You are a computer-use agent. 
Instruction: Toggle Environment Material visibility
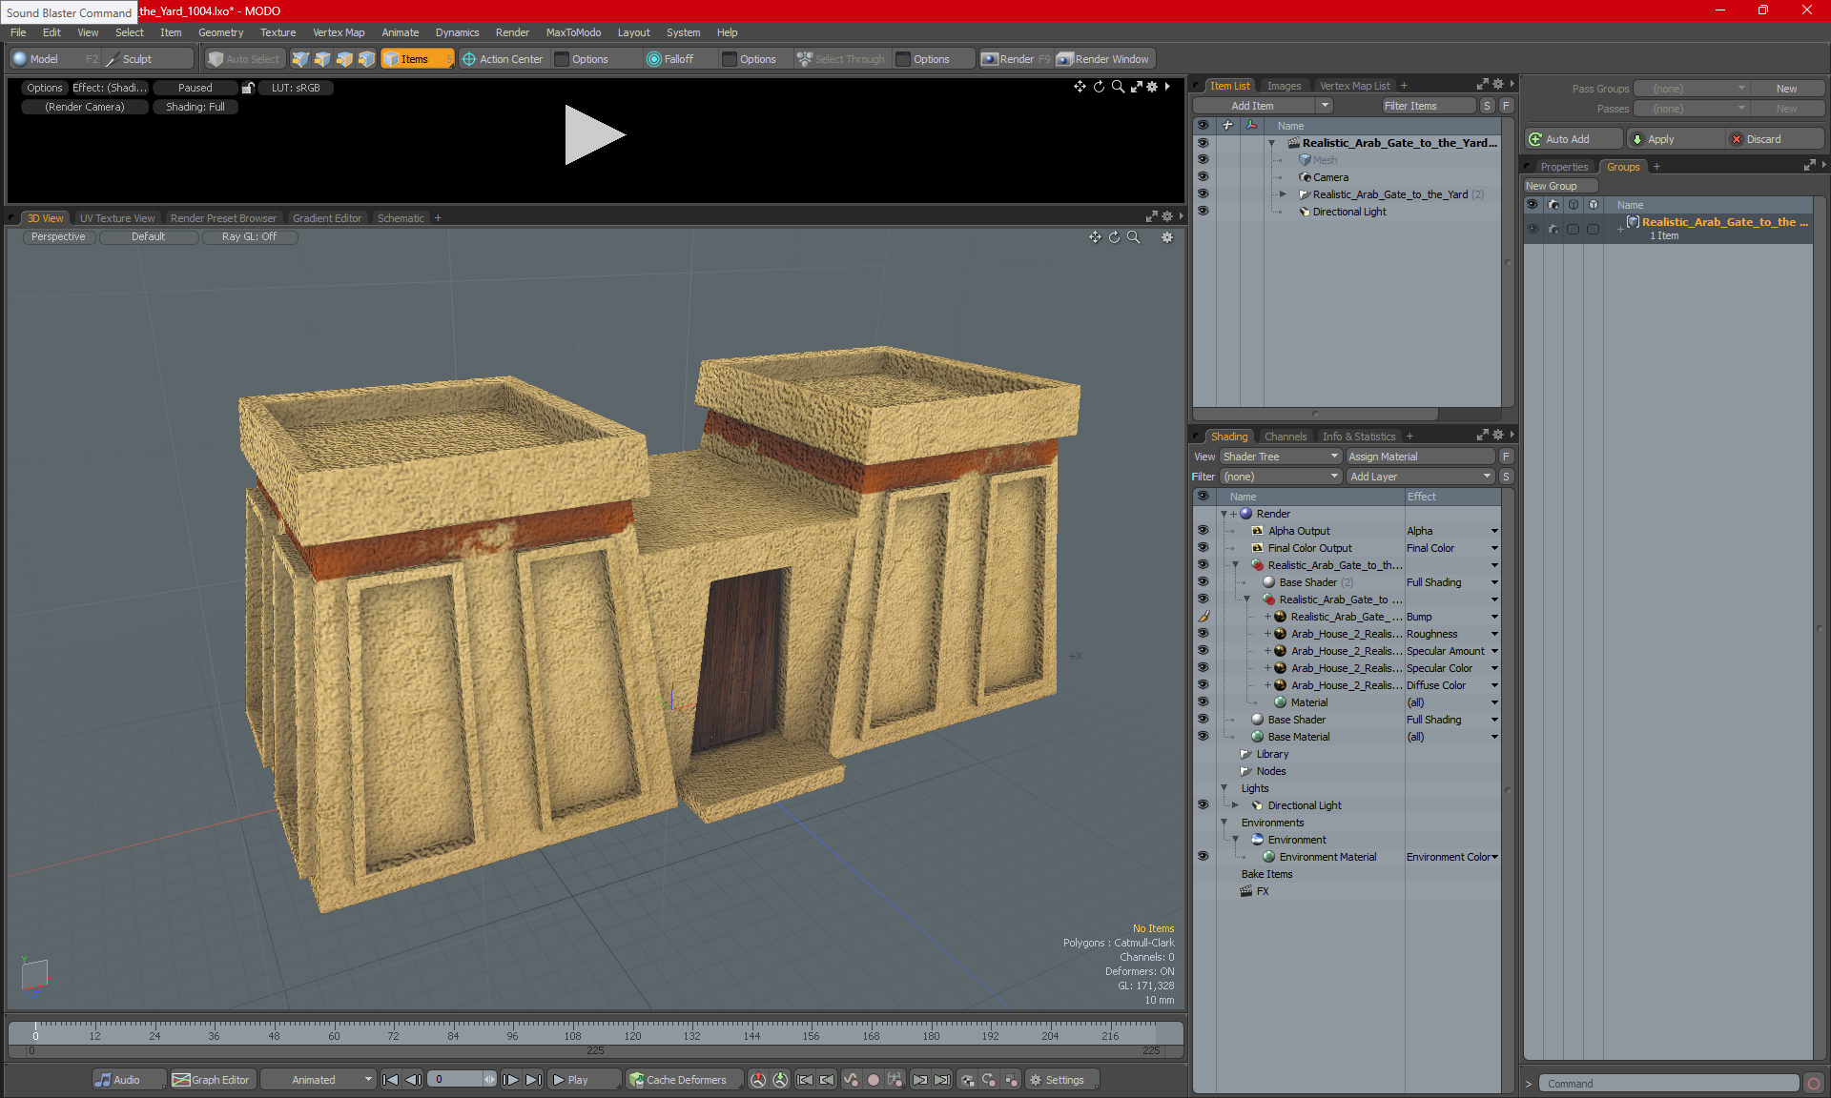[x=1203, y=857]
